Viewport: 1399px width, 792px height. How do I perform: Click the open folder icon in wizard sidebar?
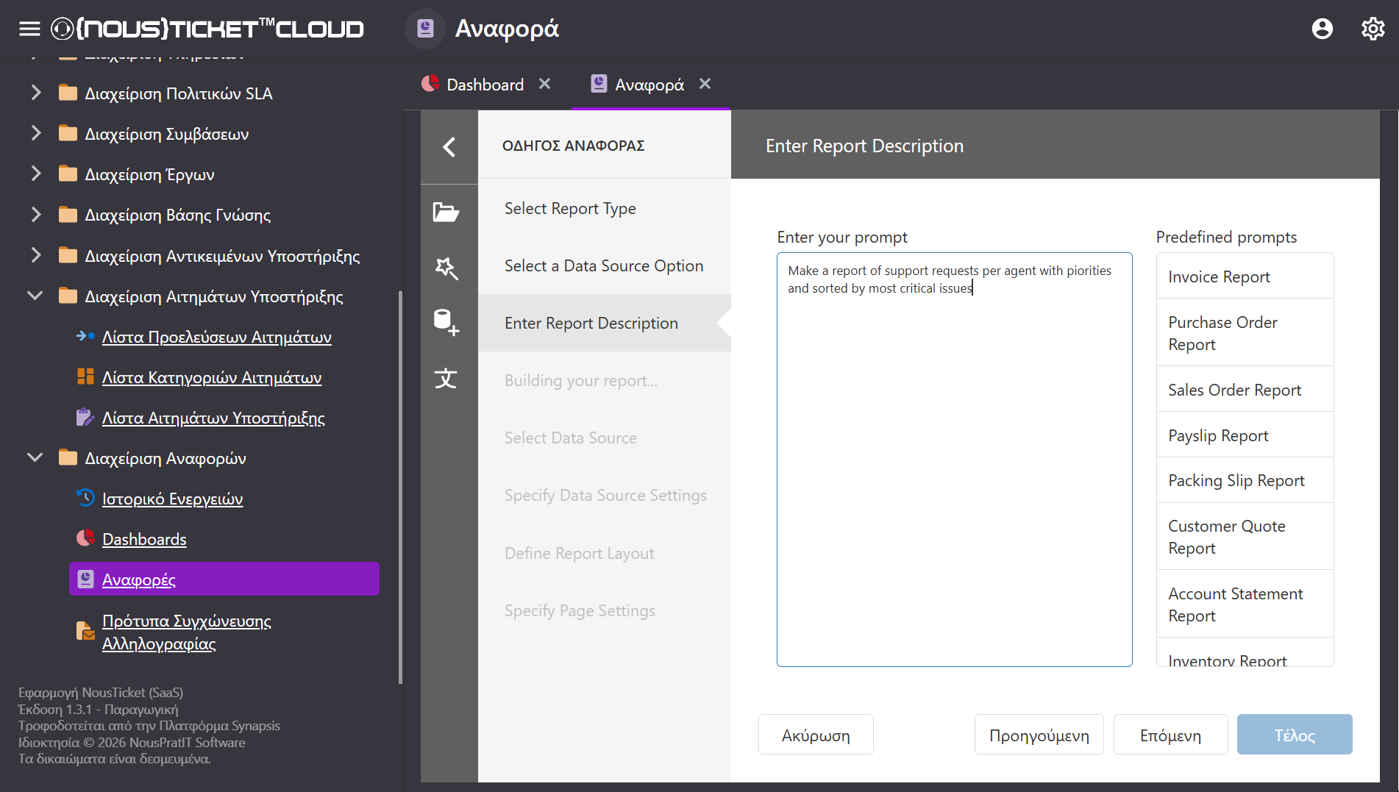[x=446, y=213]
